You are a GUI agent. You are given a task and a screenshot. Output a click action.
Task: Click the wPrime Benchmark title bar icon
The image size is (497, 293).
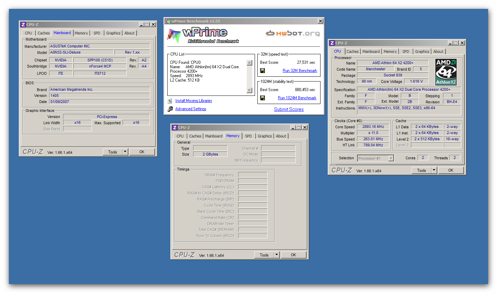click(168, 21)
